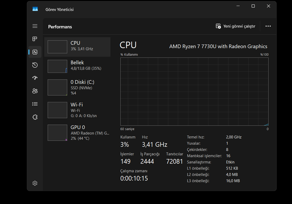Click the SSD (NVMe) disk type text

click(x=81, y=88)
